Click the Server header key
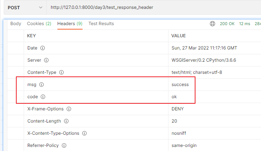 point(34,60)
